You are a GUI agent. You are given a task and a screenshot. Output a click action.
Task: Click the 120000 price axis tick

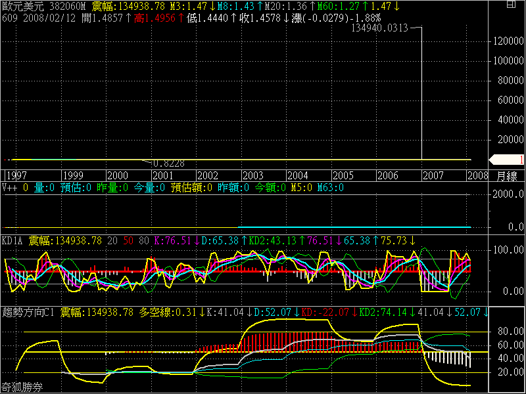pyautogui.click(x=509, y=41)
